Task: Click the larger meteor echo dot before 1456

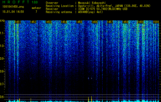Action: pos(88,78)
